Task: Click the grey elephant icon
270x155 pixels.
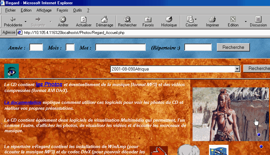Action: pyautogui.click(x=189, y=150)
